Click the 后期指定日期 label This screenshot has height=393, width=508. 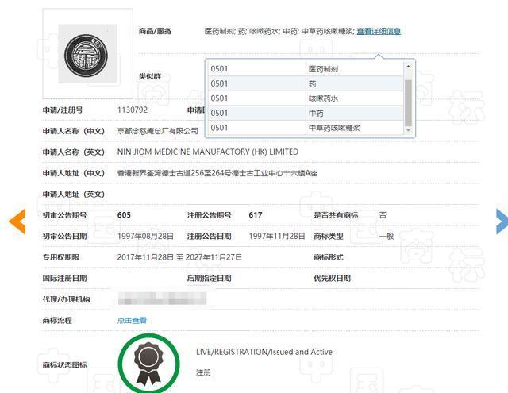(x=209, y=279)
